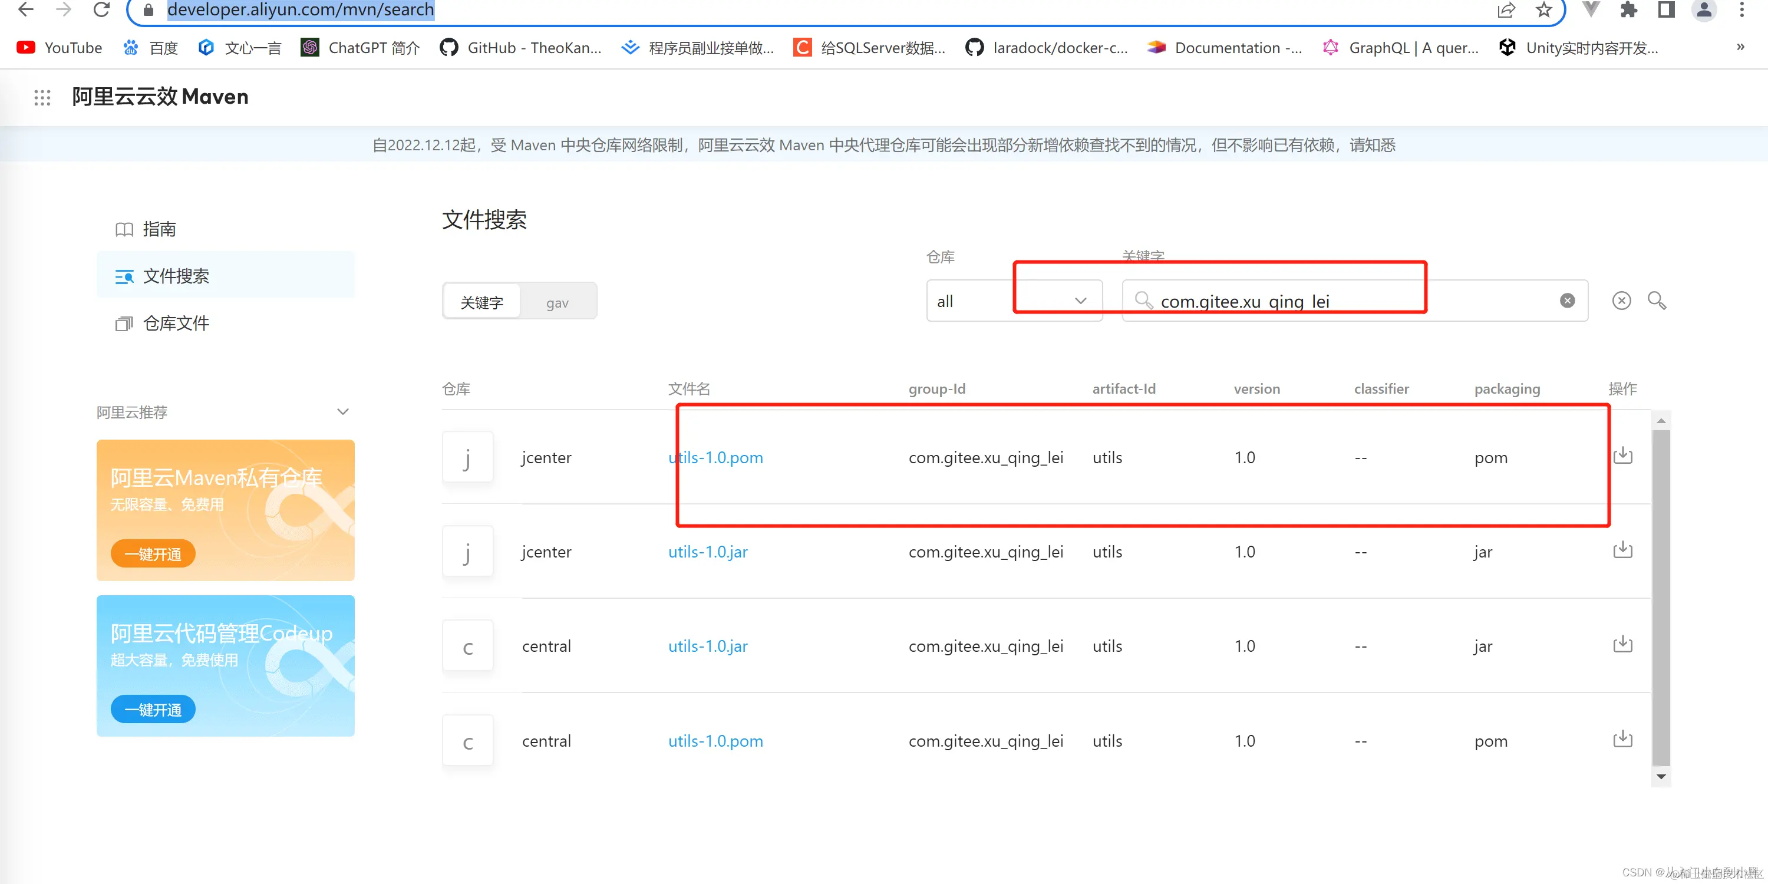Click the address bar URL
Viewport: 1768px width, 884px height.
(x=301, y=9)
